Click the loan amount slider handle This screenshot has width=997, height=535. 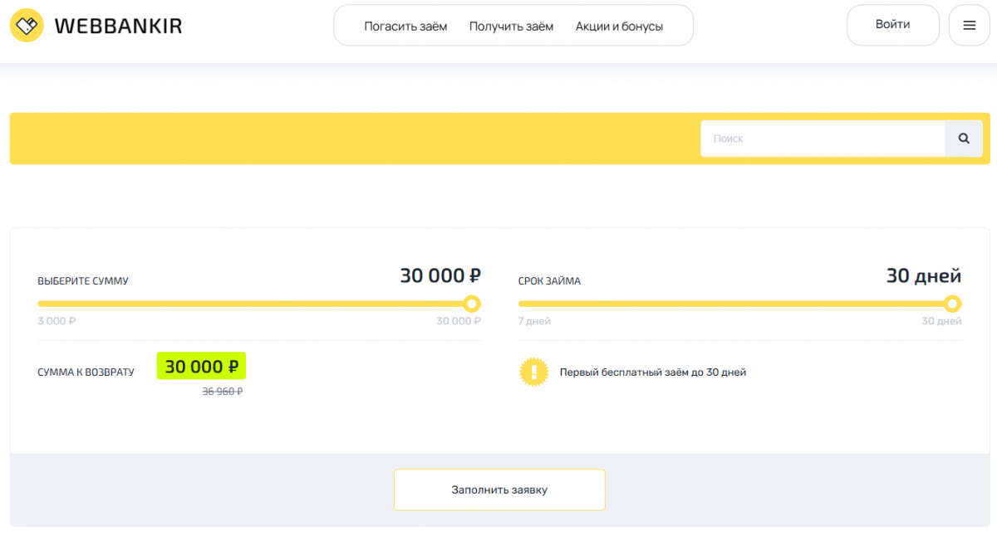(472, 304)
